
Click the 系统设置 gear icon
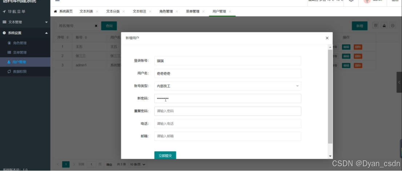(x=4, y=33)
